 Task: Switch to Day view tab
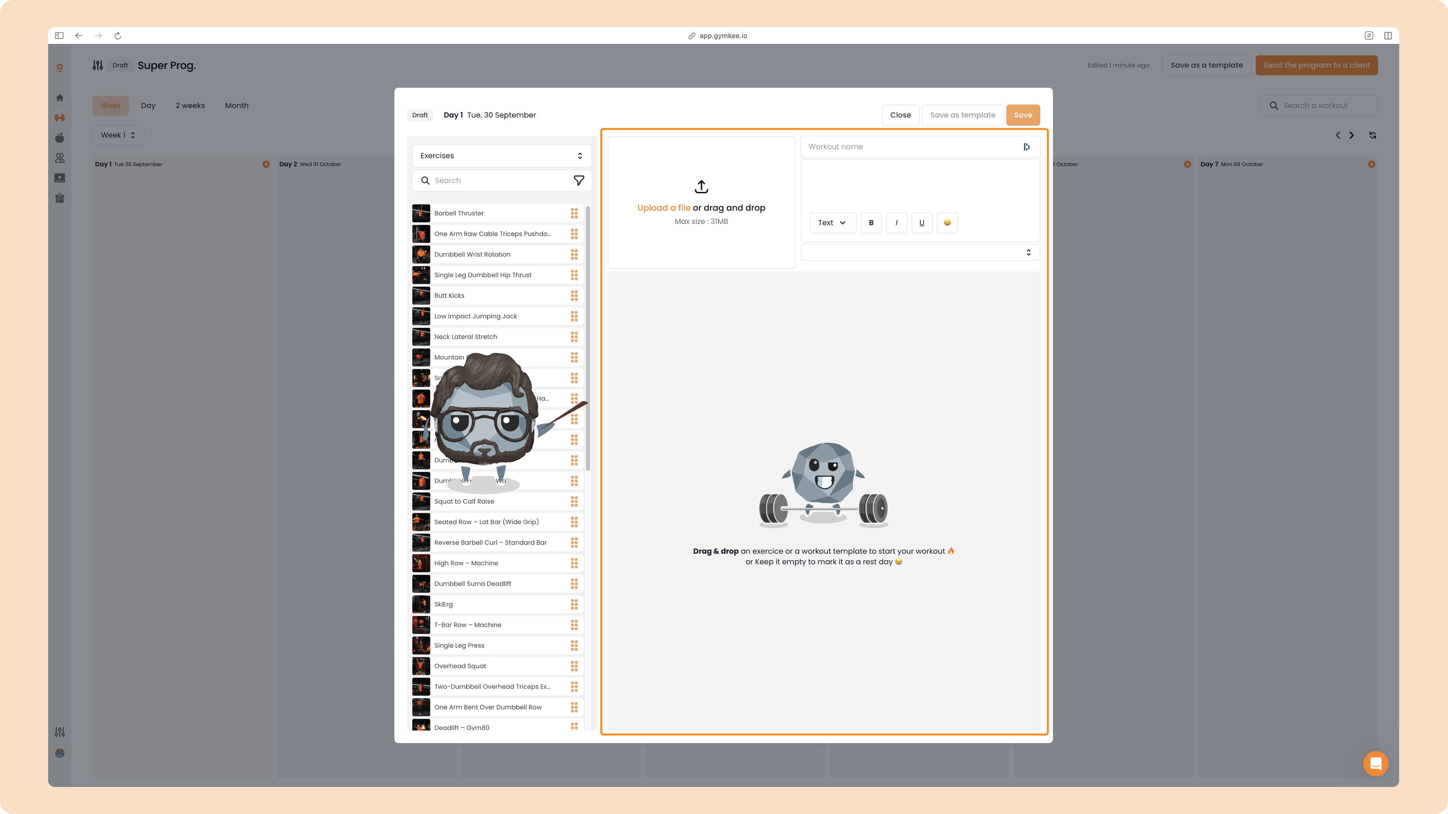point(148,106)
